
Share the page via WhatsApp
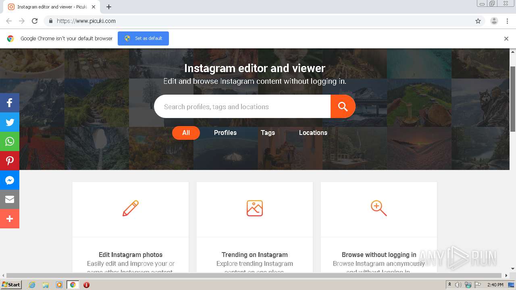tap(10, 141)
